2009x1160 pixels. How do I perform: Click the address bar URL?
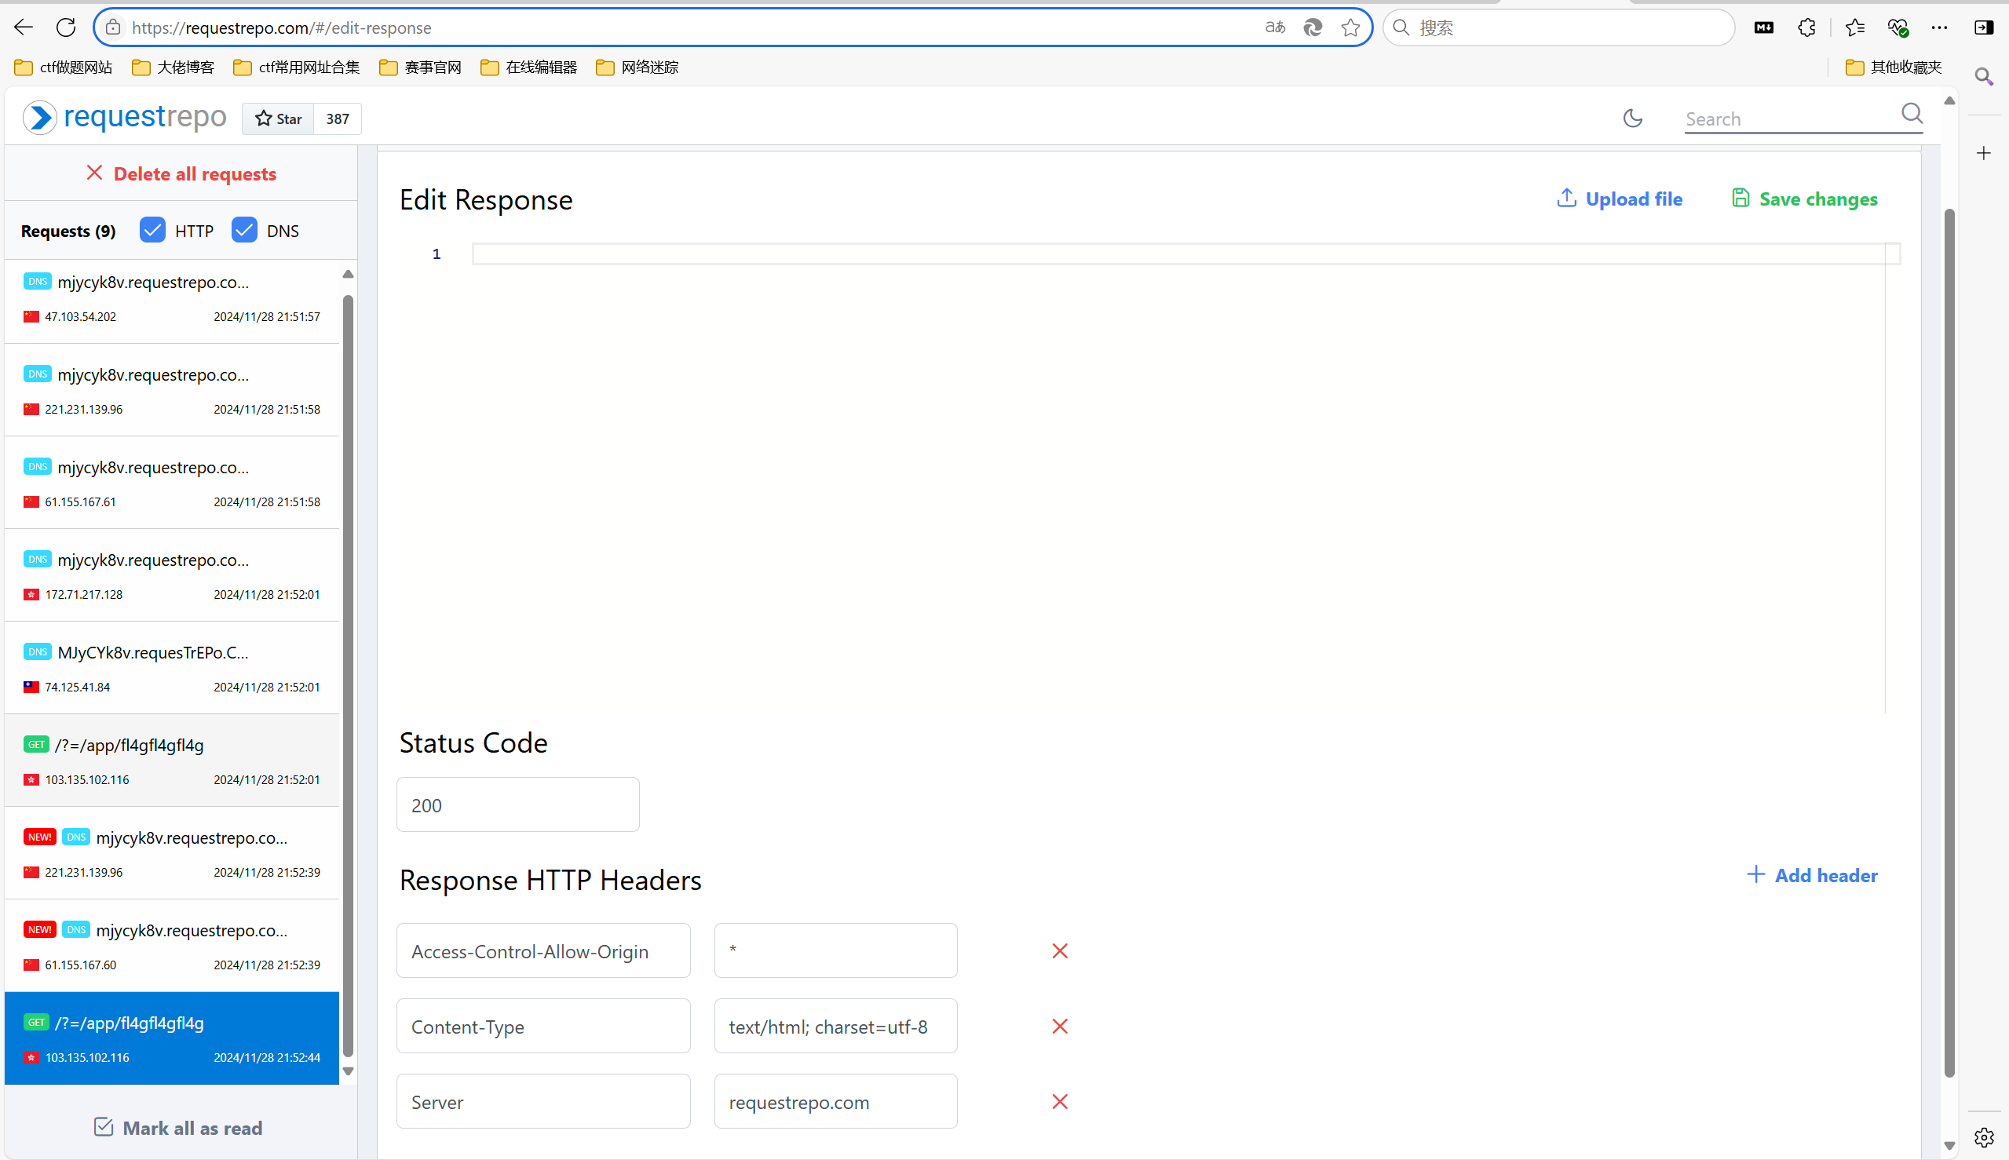tap(281, 27)
